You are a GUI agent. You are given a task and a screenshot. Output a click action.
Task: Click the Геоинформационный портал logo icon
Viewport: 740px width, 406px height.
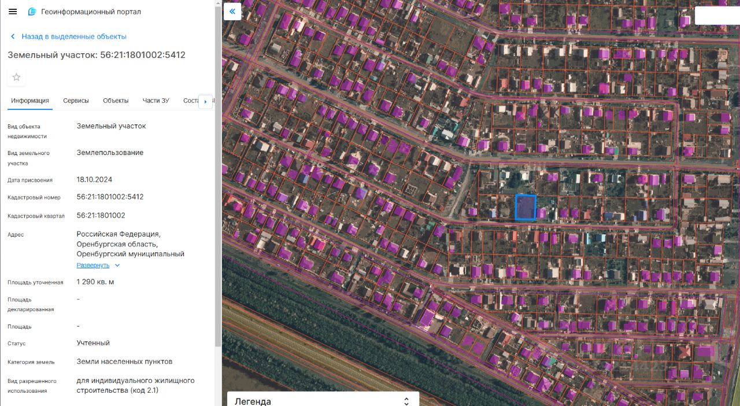tap(32, 12)
